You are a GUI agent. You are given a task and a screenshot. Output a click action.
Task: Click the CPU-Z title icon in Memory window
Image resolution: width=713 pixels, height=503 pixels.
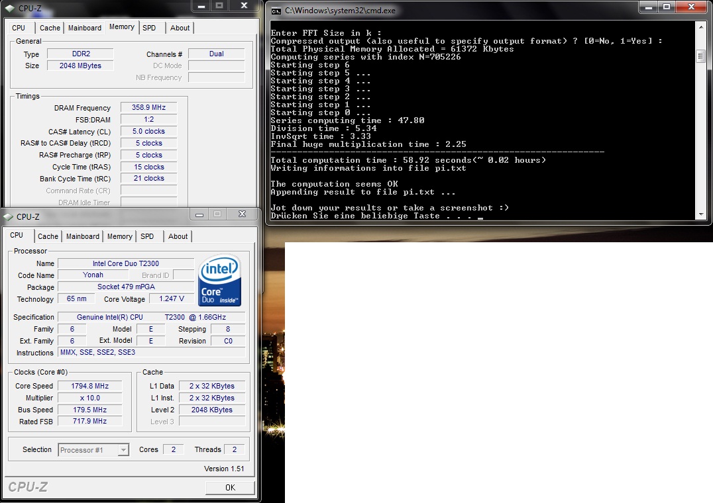click(10, 8)
